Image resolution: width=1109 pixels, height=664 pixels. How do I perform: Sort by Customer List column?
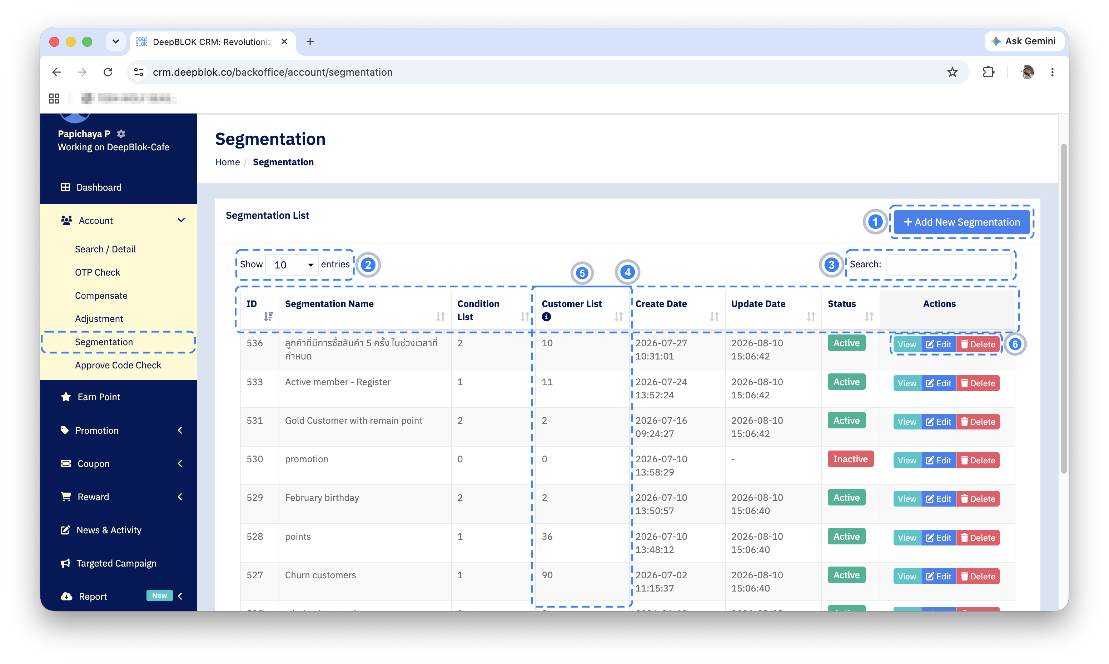click(618, 317)
